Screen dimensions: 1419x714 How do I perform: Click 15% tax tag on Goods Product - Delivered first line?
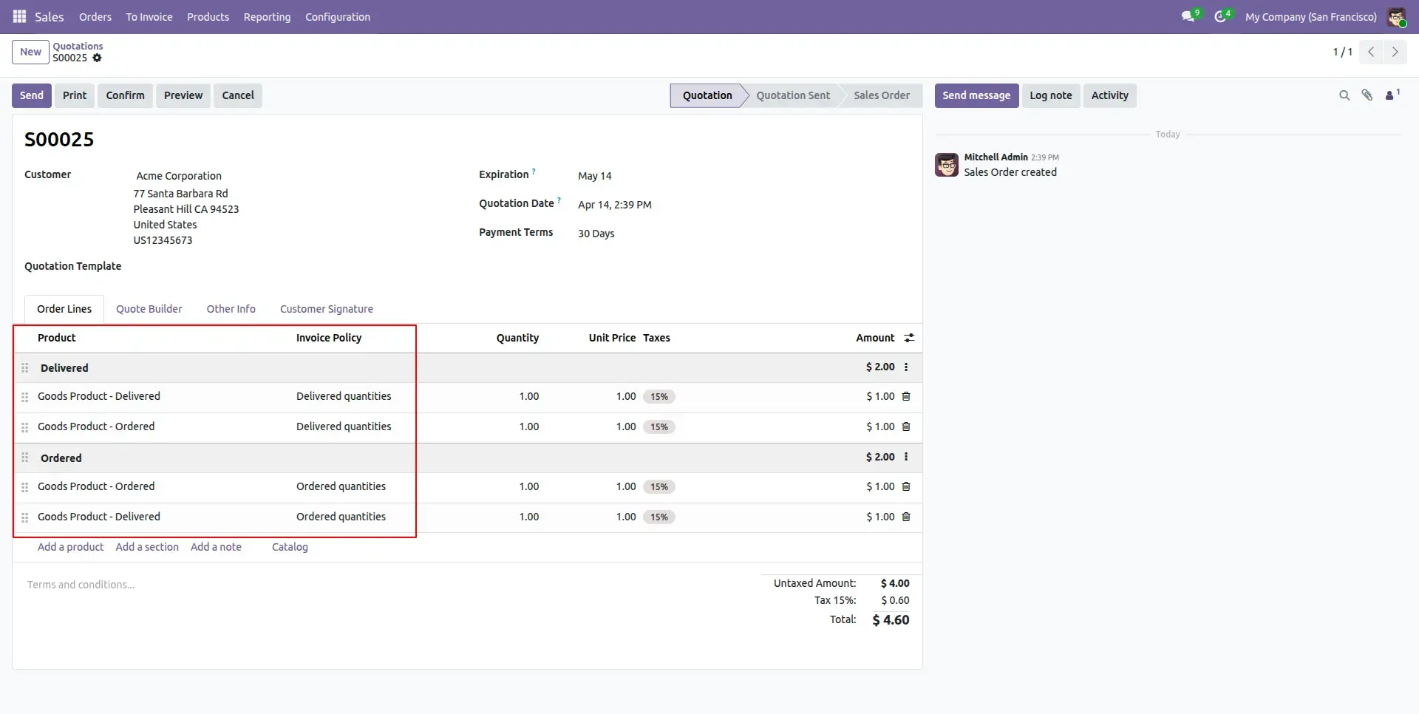[659, 397]
